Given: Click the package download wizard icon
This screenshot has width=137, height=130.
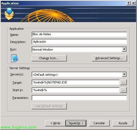Looking at the screenshot, I should (x=9, y=14).
